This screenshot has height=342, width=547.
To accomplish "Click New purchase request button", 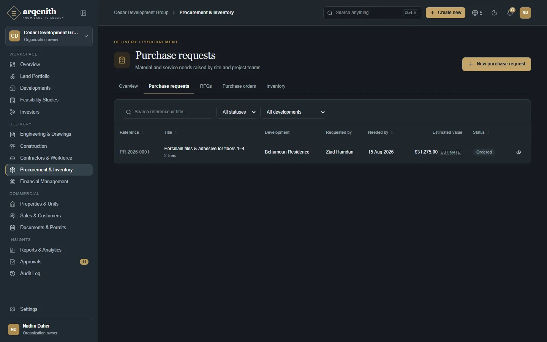I will click(x=496, y=64).
